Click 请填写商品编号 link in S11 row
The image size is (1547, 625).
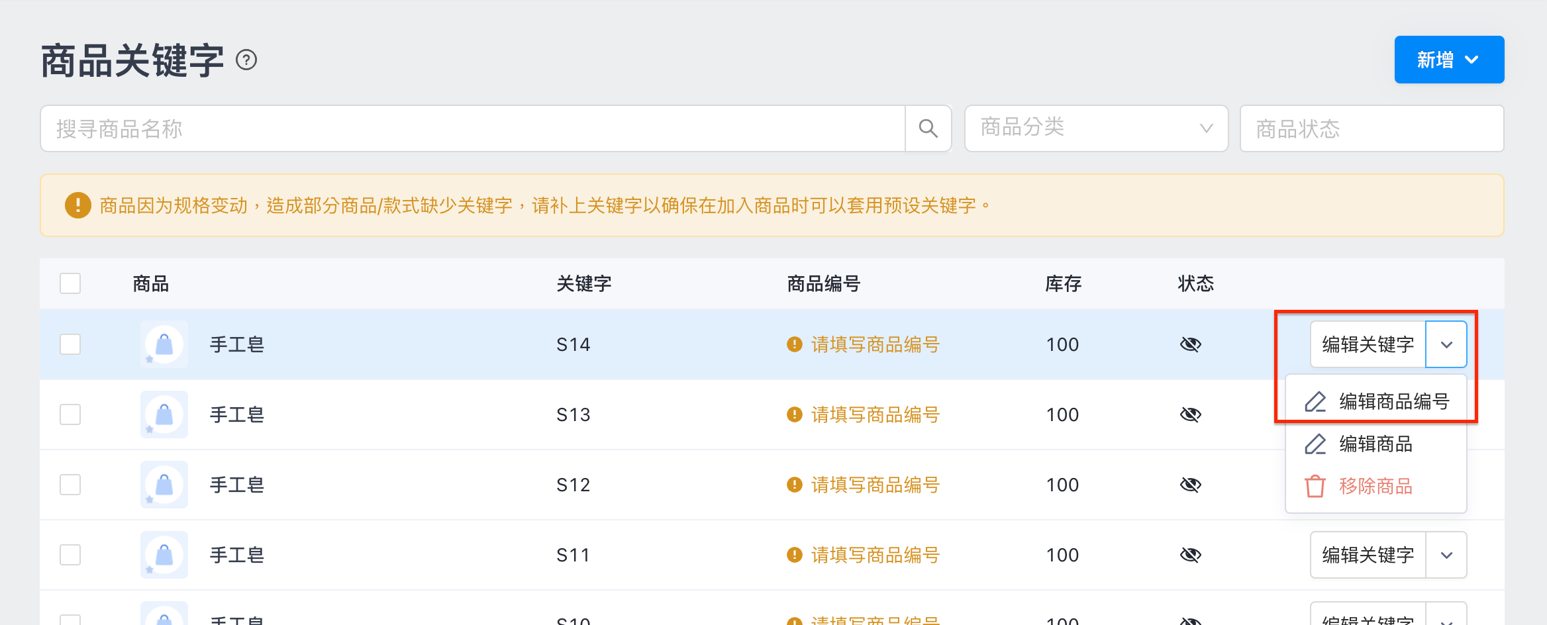click(875, 555)
